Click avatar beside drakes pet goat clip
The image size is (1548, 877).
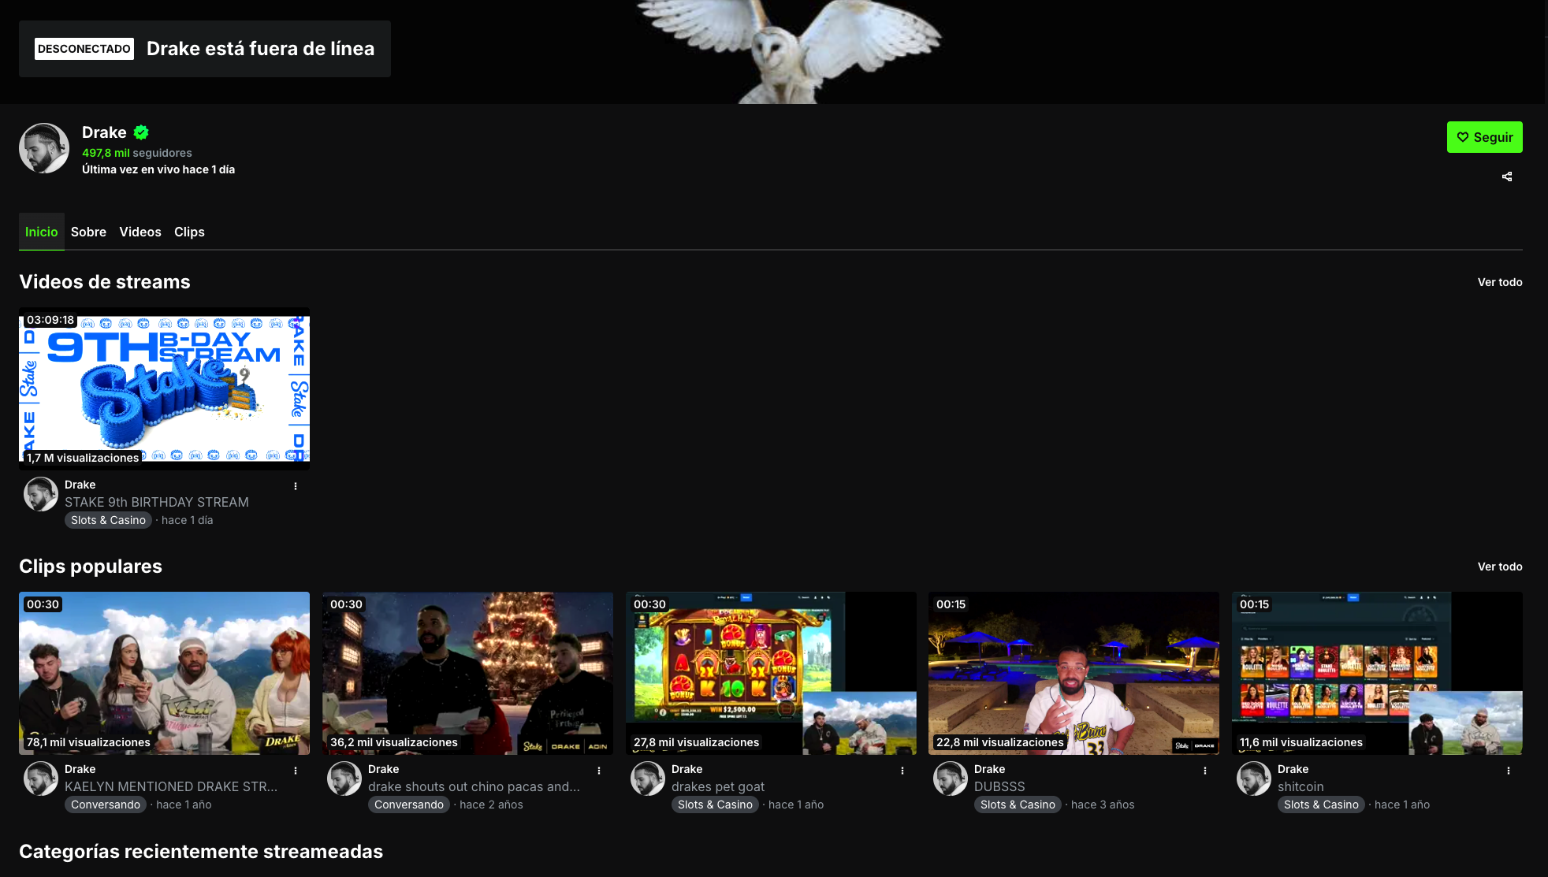coord(648,779)
